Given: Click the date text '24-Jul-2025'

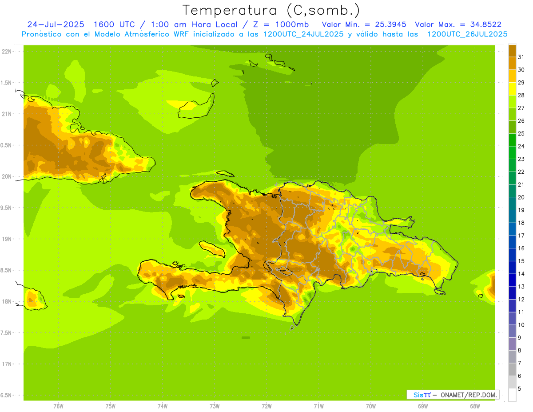Looking at the screenshot, I should (56, 24).
